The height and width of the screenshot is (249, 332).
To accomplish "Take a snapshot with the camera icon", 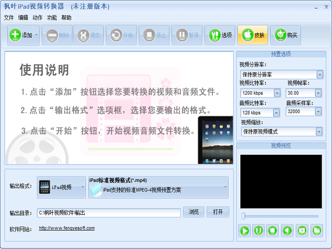I will pyautogui.click(x=302, y=230).
